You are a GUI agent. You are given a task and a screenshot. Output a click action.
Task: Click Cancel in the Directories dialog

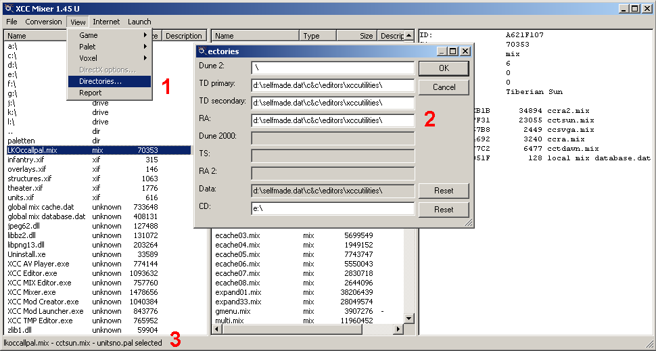click(x=444, y=87)
